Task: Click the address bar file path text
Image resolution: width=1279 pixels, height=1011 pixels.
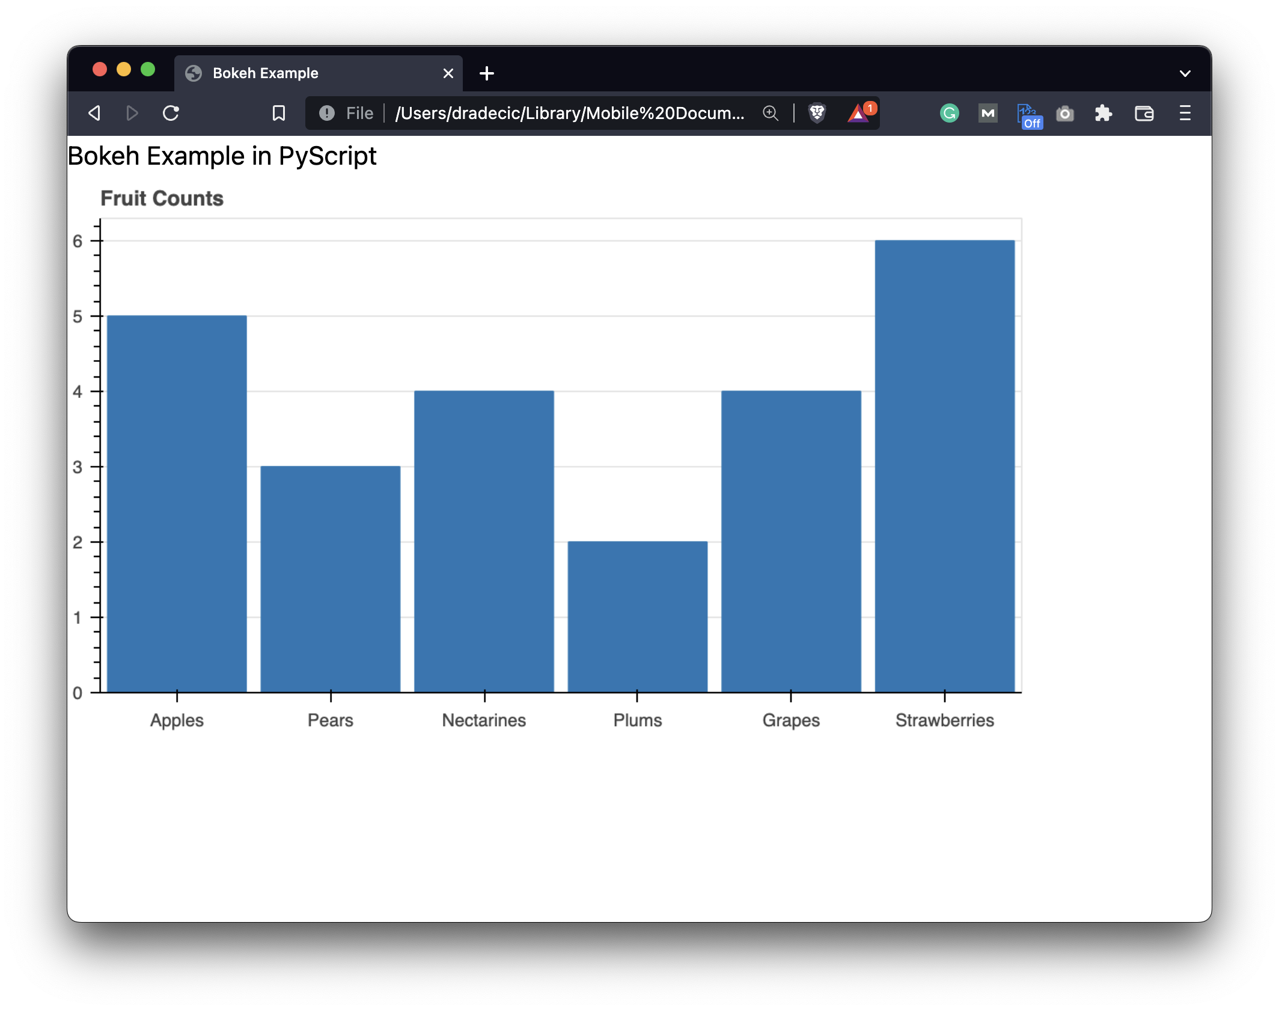Action: pos(571,113)
